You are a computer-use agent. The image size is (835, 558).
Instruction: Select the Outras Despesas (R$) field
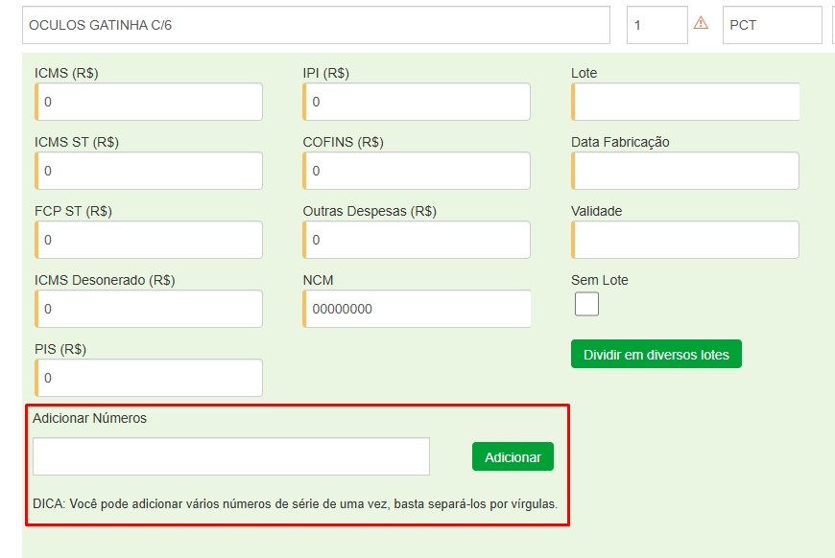417,240
